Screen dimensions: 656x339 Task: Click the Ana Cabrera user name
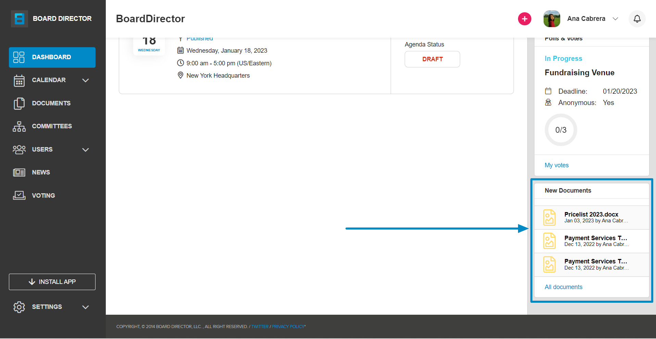(586, 19)
